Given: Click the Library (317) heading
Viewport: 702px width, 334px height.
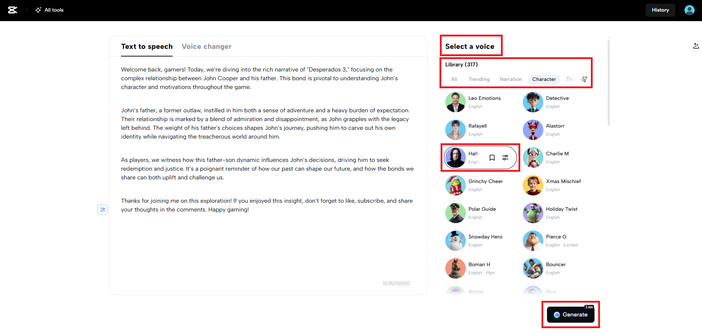Looking at the screenshot, I should (461, 65).
